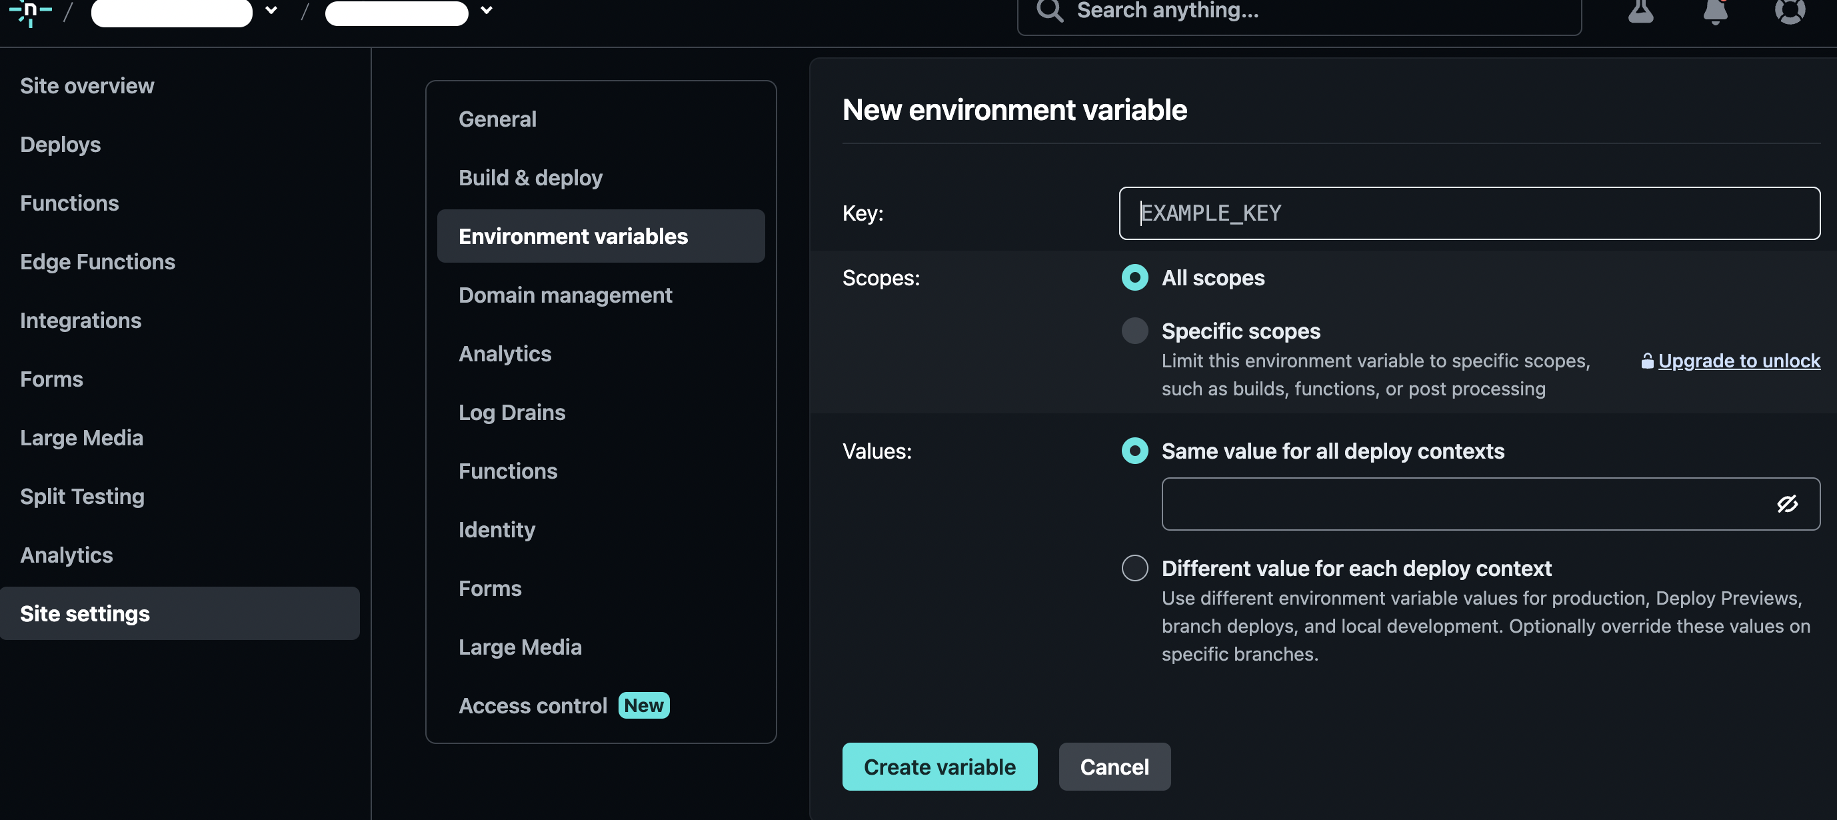Open Functions in settings menu
The image size is (1837, 820).
508,471
